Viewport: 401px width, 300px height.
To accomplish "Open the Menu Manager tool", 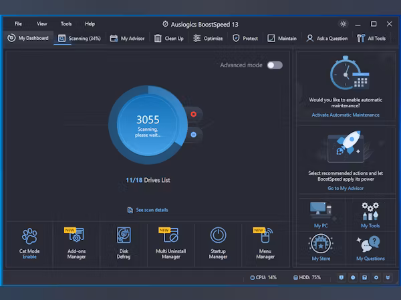I will click(x=265, y=243).
